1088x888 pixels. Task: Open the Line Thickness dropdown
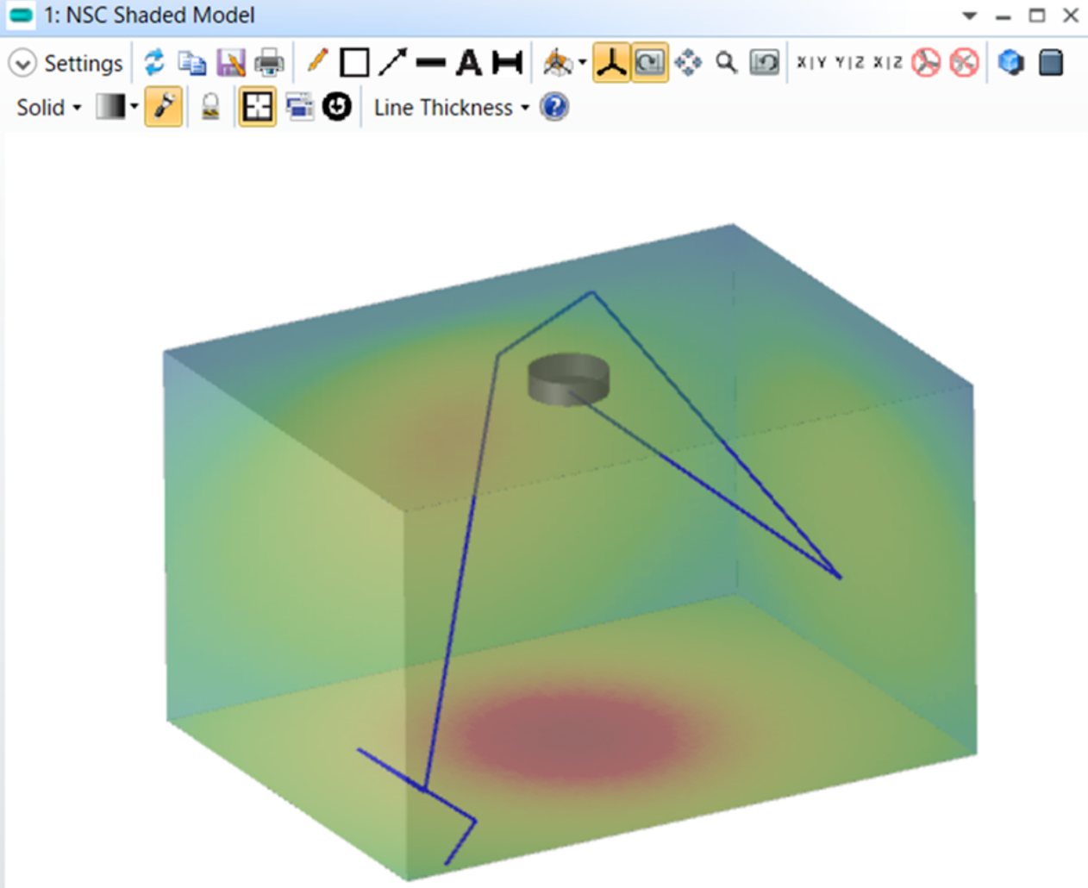coord(451,108)
